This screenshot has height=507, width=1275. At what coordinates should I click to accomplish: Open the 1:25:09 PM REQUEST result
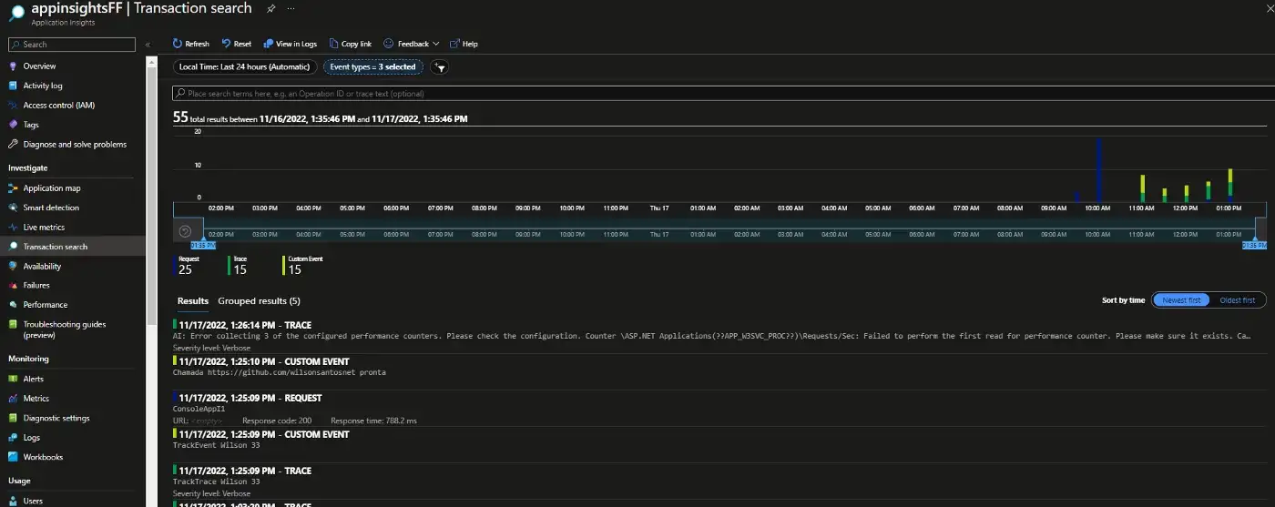click(x=719, y=409)
